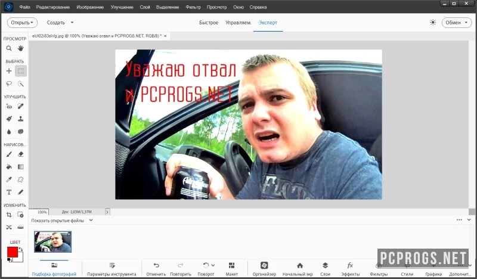Switch to Быстрое mode
This screenshot has width=477, height=279.
pos(209,23)
